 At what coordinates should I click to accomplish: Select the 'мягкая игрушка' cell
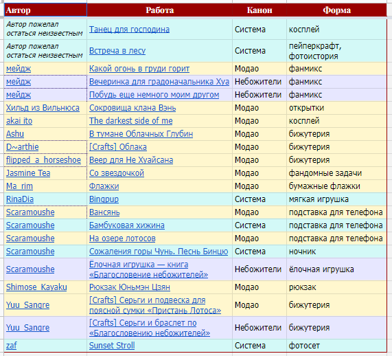(336, 199)
